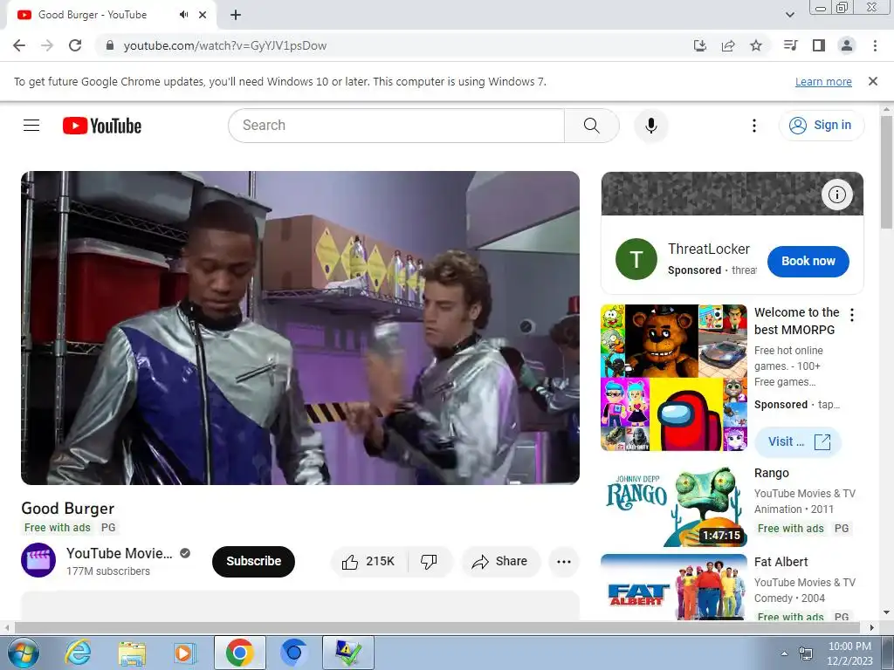Open YouTube Movies channel avatar

[38, 561]
